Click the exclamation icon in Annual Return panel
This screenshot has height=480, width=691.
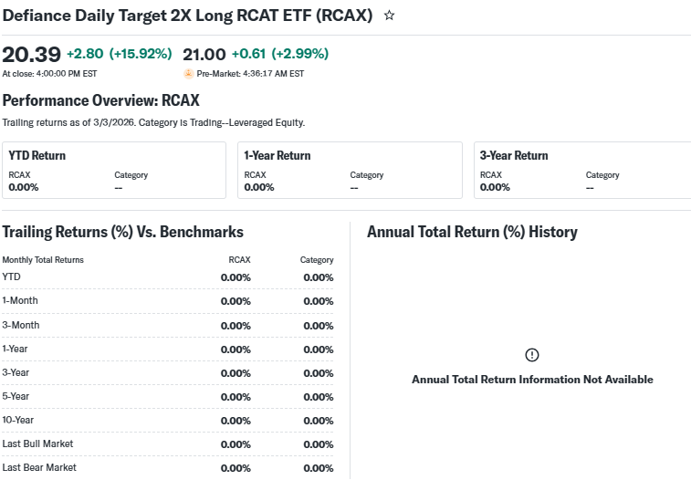click(532, 355)
